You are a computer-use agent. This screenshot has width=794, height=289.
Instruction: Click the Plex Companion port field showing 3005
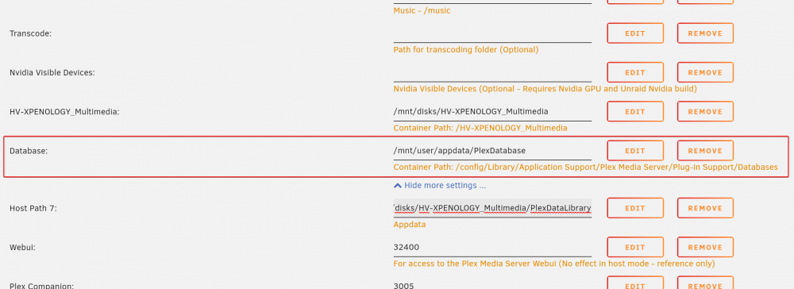click(x=492, y=284)
